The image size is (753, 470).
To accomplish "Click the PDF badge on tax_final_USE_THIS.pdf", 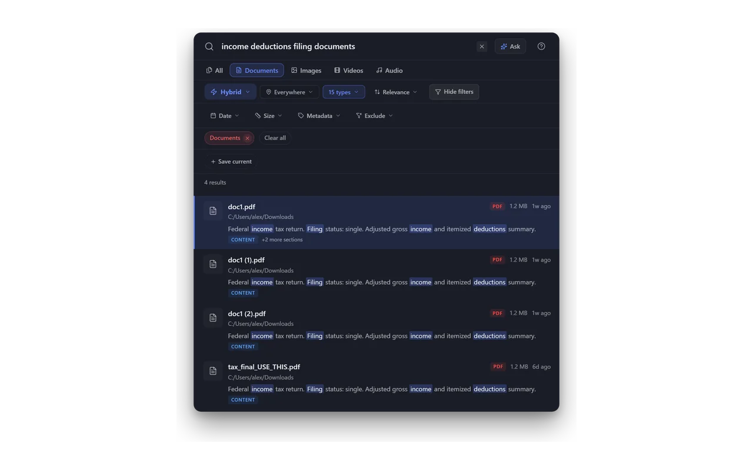I will tap(498, 367).
